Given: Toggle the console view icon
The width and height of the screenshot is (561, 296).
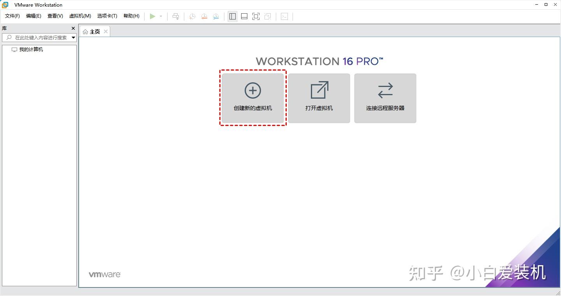Looking at the screenshot, I should coord(284,16).
